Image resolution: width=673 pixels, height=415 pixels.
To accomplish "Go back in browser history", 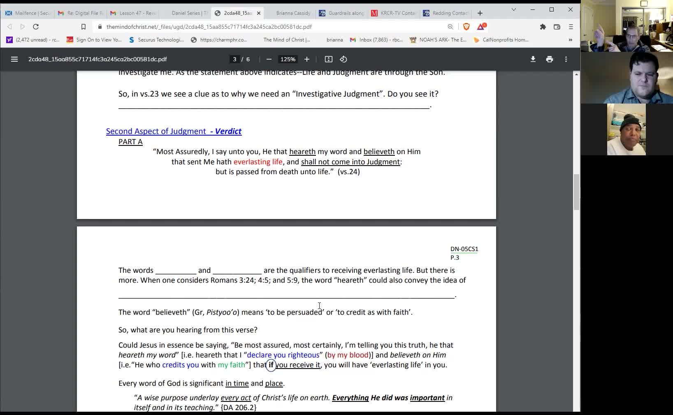I will point(9,27).
